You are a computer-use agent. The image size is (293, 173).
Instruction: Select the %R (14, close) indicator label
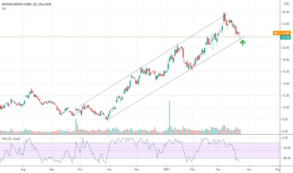[x=11, y=139]
